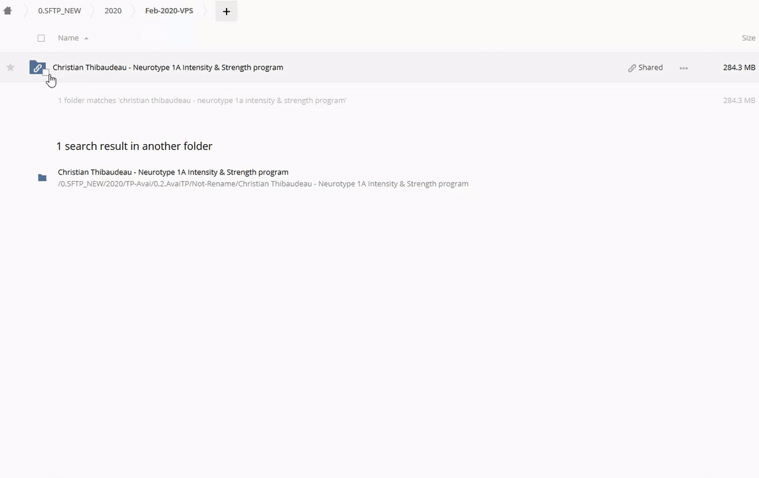This screenshot has width=759, height=478.
Task: Tick the select-all checkbox in header
Action: pyautogui.click(x=41, y=38)
